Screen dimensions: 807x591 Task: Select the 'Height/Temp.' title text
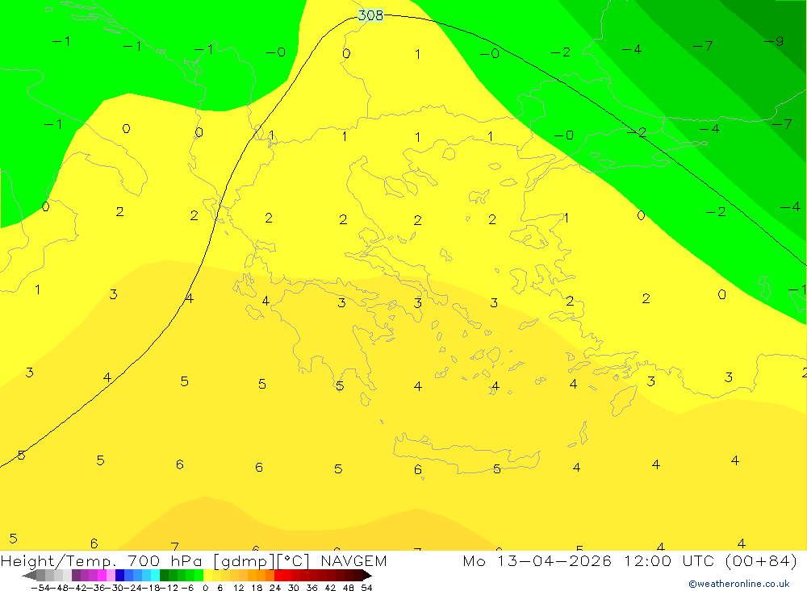pos(59,561)
